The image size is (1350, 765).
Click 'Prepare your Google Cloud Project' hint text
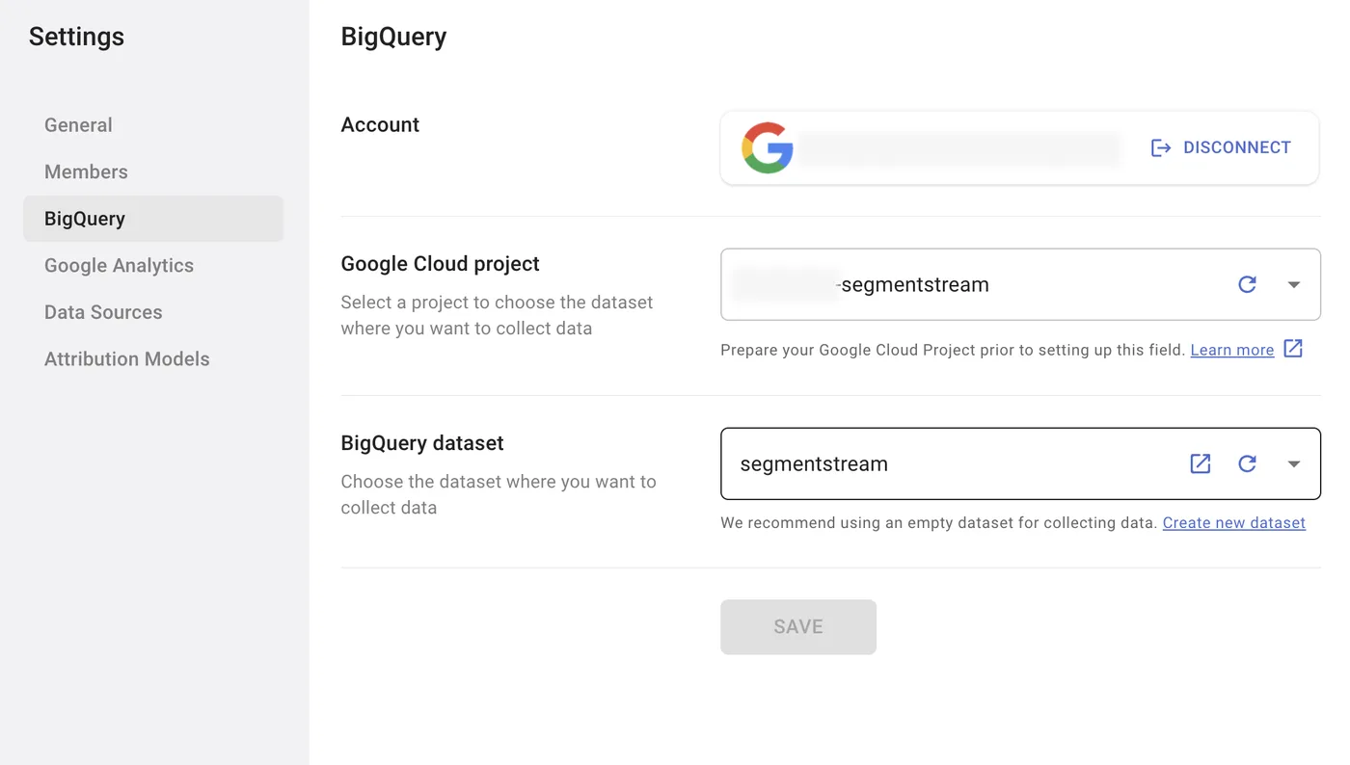(953, 350)
